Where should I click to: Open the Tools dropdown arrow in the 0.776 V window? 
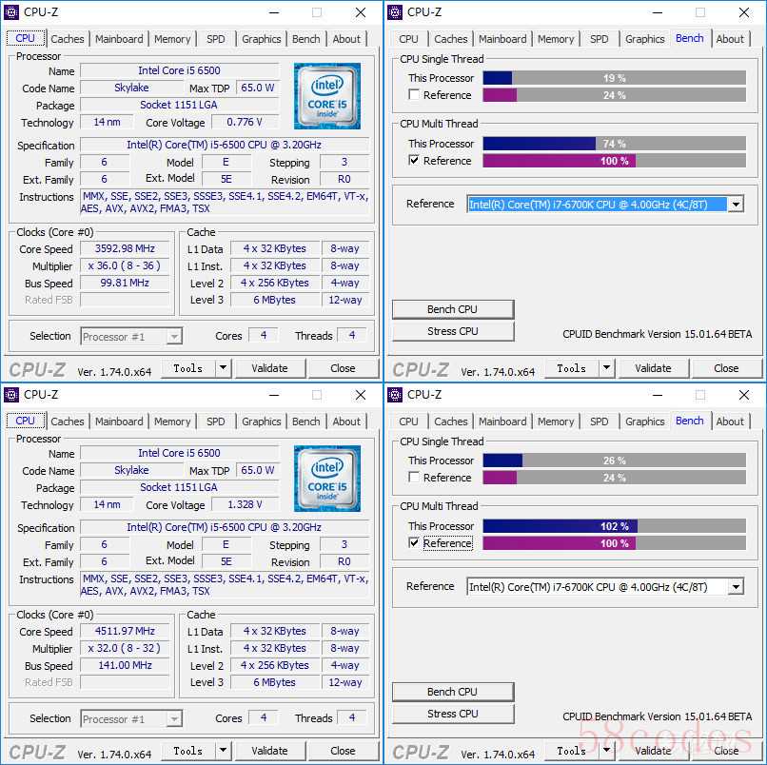(x=223, y=368)
